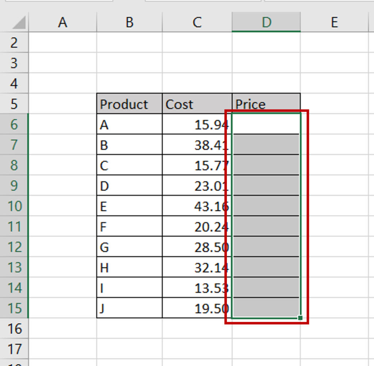Select the cell for product A
Screen dimensions: 374x366
click(130, 124)
